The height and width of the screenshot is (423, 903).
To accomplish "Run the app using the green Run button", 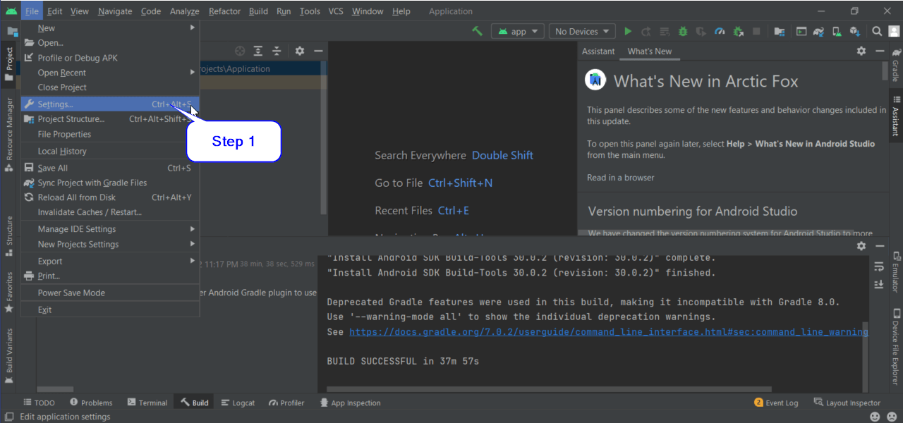I will point(628,31).
